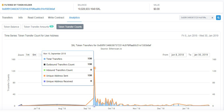Click the orange peak data point marker
224x112 pixels.
click(x=95, y=68)
